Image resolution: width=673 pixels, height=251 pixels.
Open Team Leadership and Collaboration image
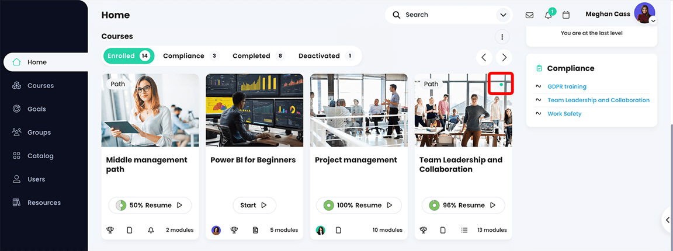click(463, 110)
